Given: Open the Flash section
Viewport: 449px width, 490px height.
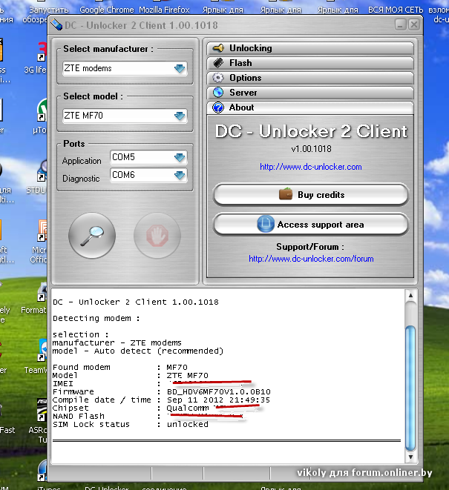Looking at the screenshot, I should pos(310,63).
